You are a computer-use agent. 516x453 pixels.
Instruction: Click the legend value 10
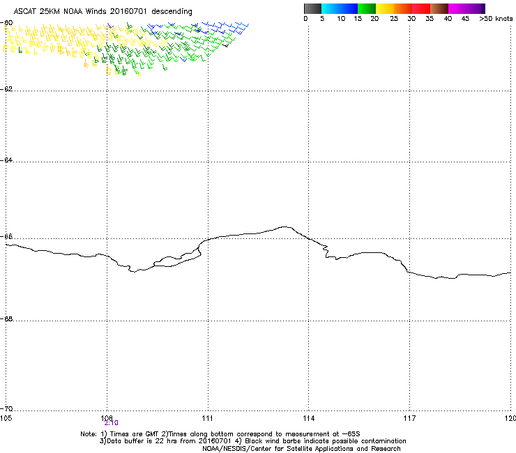[341, 19]
